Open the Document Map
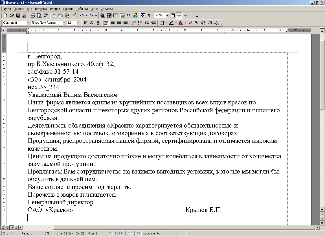 click(x=143, y=15)
